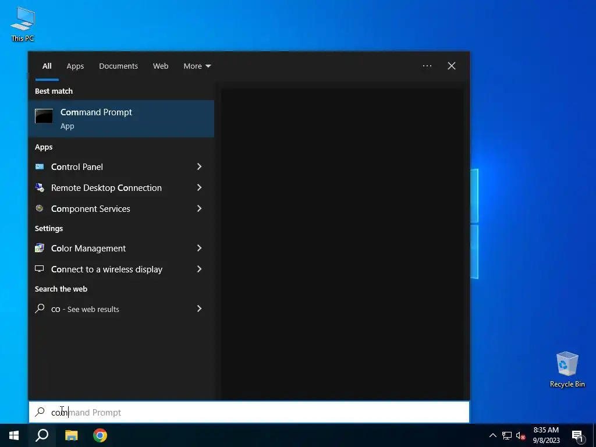Expand Color Management details arrow
596x447 pixels.
click(199, 248)
